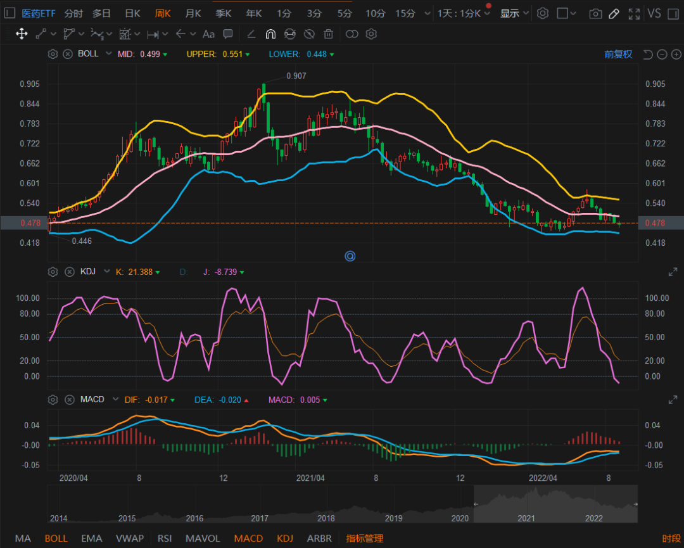Switch to the 月K monthly chart
Viewport: 684px width, 548px height.
click(193, 13)
